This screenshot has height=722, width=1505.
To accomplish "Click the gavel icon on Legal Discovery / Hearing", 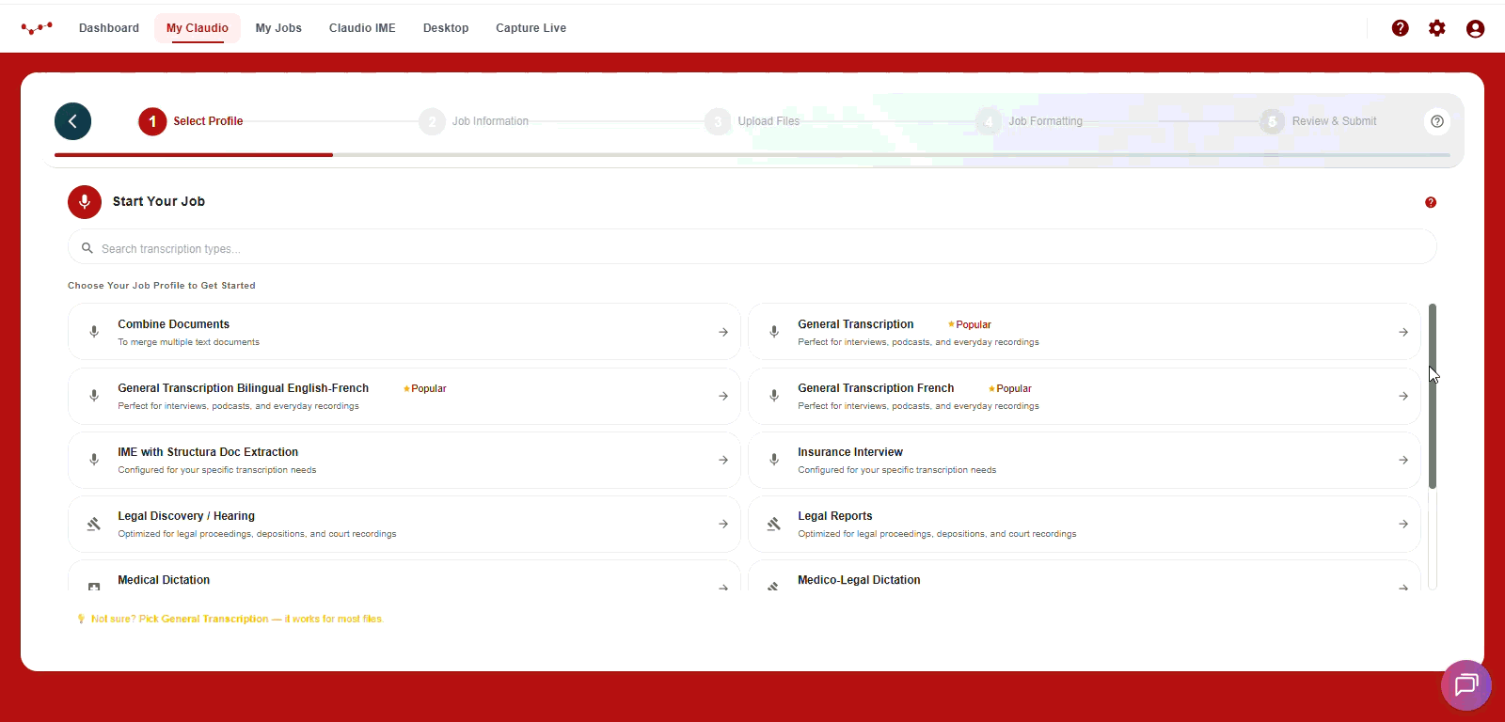I will pos(94,524).
